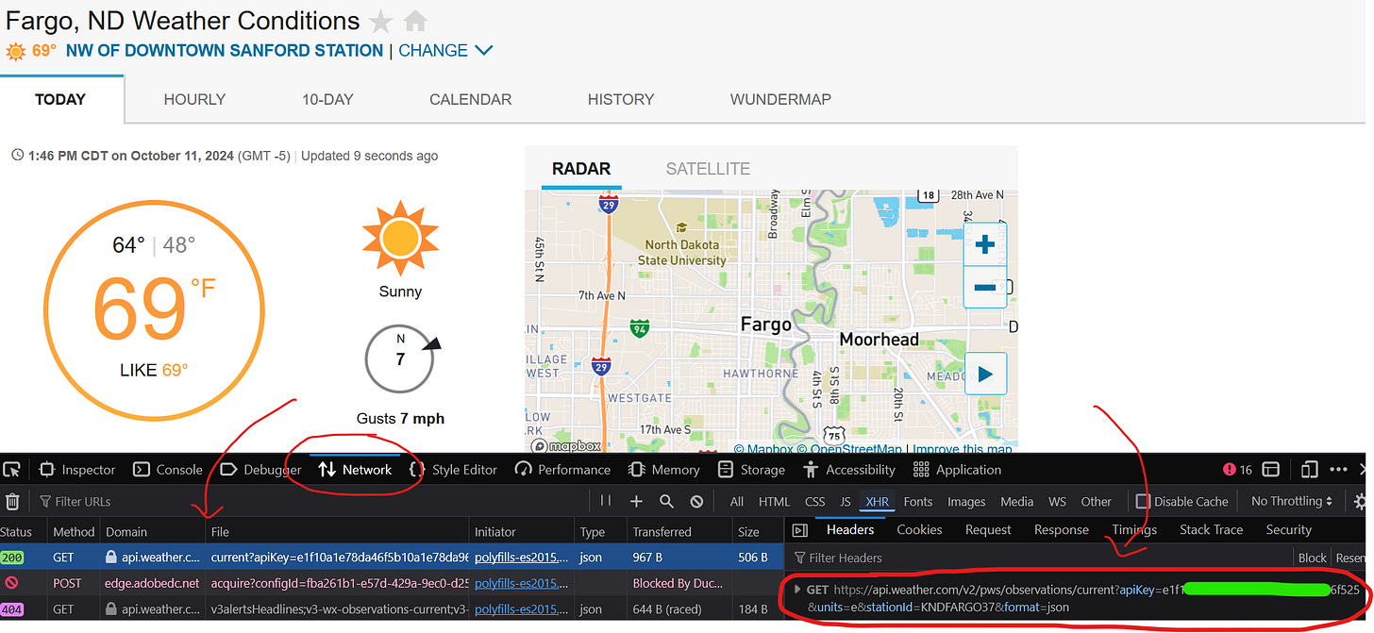
Task: Open the CALENDAR tab
Action: pos(470,99)
